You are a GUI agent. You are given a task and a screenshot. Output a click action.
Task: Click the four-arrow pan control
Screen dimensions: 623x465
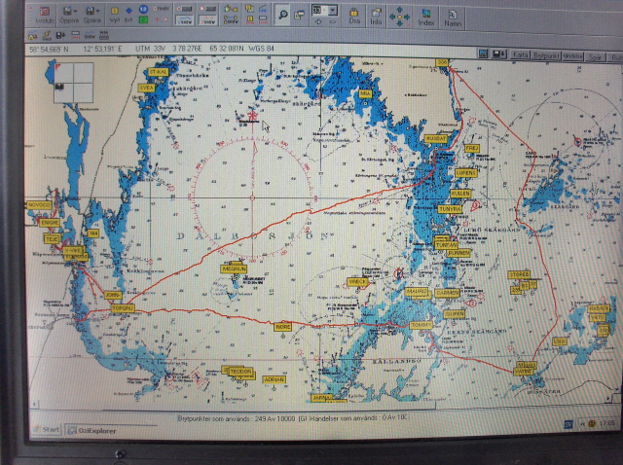point(400,15)
